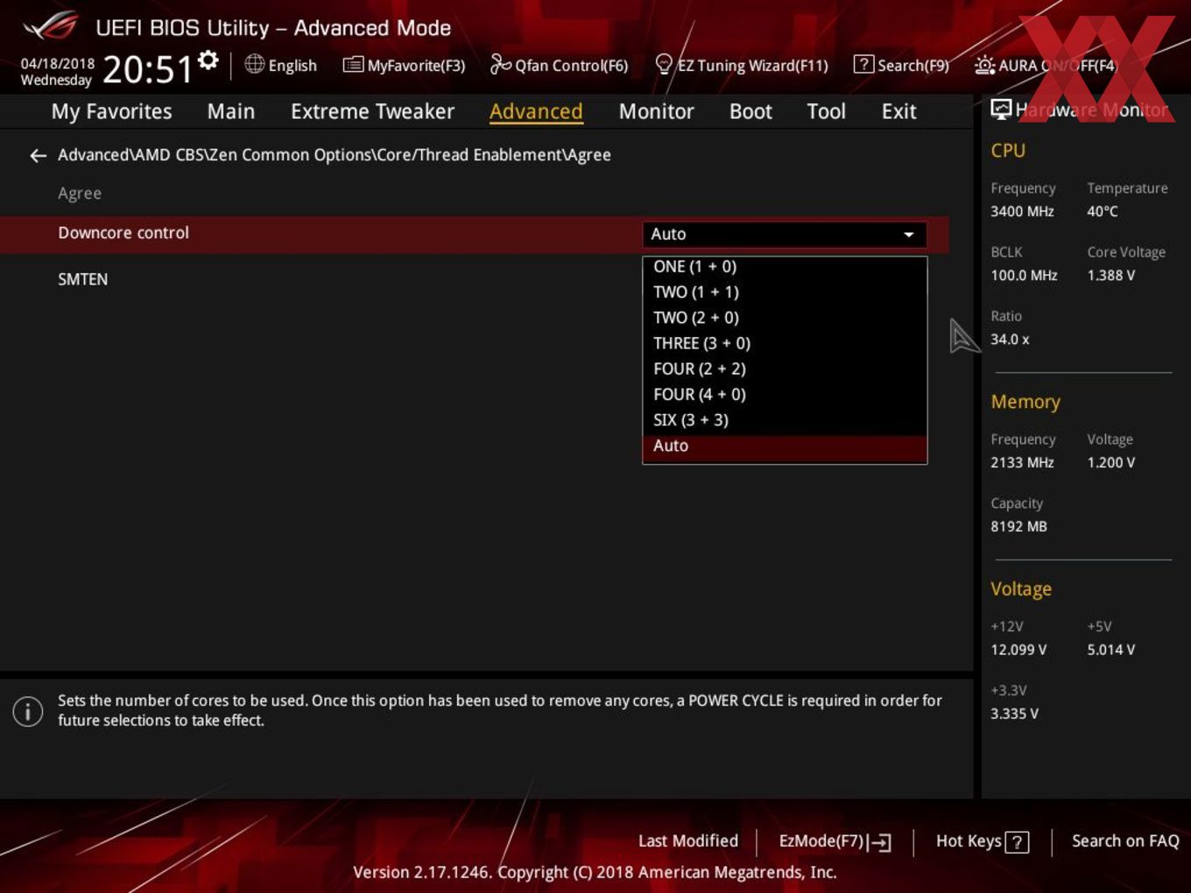Switch to Boot tab
The image size is (1191, 893).
point(751,112)
